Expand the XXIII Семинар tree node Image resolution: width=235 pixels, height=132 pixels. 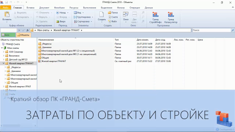pos(4,52)
